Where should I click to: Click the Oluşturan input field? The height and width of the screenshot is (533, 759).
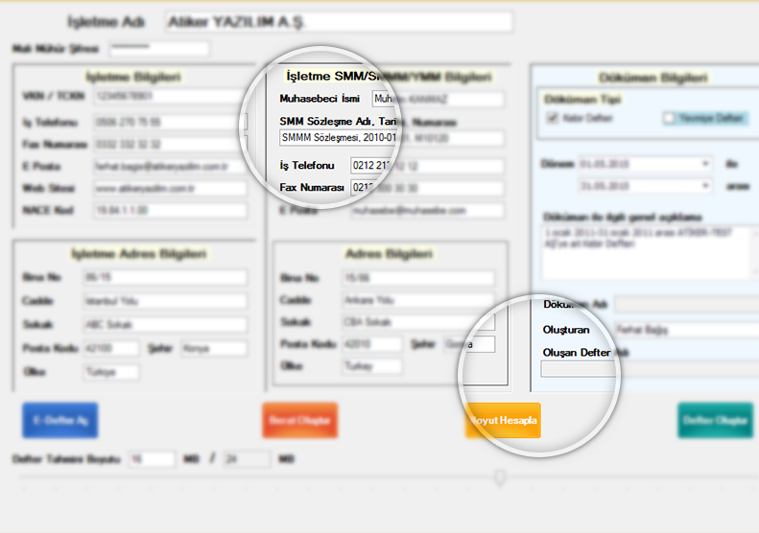tap(687, 330)
